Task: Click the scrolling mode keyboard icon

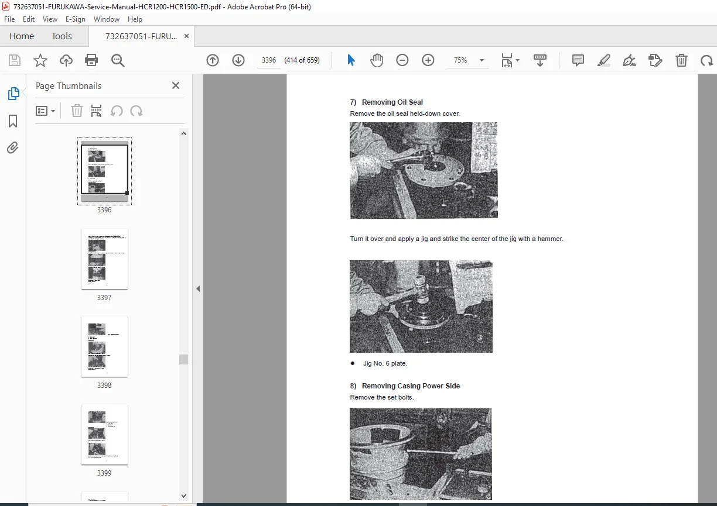Action: (540, 60)
